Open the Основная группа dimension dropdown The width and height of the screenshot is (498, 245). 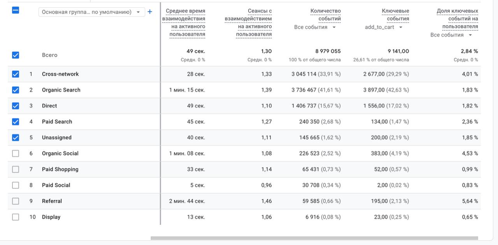91,12
